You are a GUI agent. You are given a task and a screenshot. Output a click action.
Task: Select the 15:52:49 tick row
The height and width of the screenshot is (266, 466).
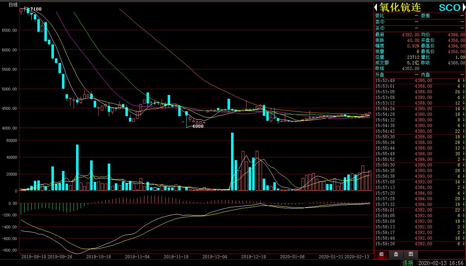pyautogui.click(x=420, y=81)
